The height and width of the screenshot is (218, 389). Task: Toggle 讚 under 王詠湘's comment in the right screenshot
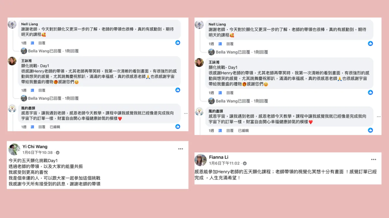coord(220,93)
